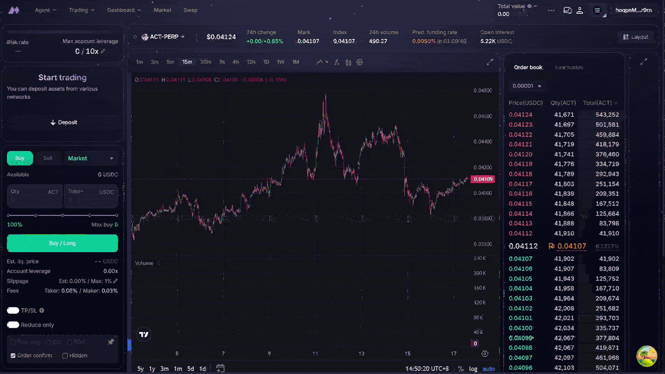Click the candlestick chart style icon

[x=348, y=62]
